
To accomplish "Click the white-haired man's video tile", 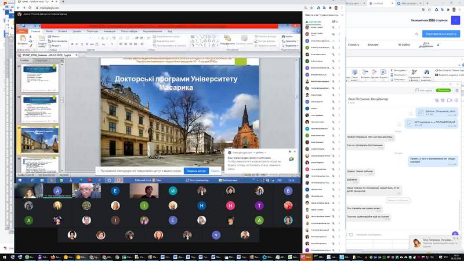I will pos(86,191).
